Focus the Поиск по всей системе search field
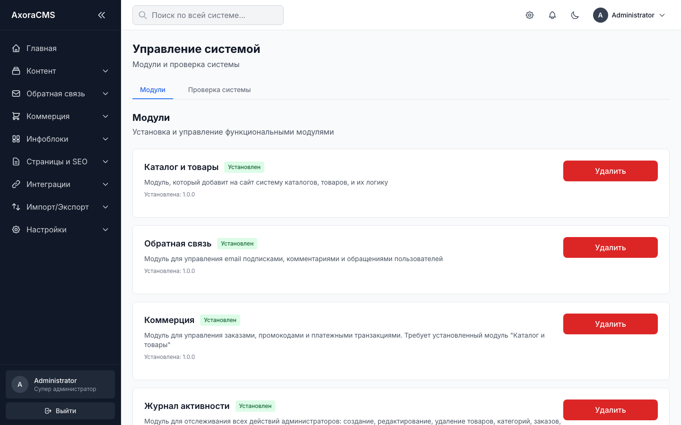The width and height of the screenshot is (681, 425). tap(208, 15)
